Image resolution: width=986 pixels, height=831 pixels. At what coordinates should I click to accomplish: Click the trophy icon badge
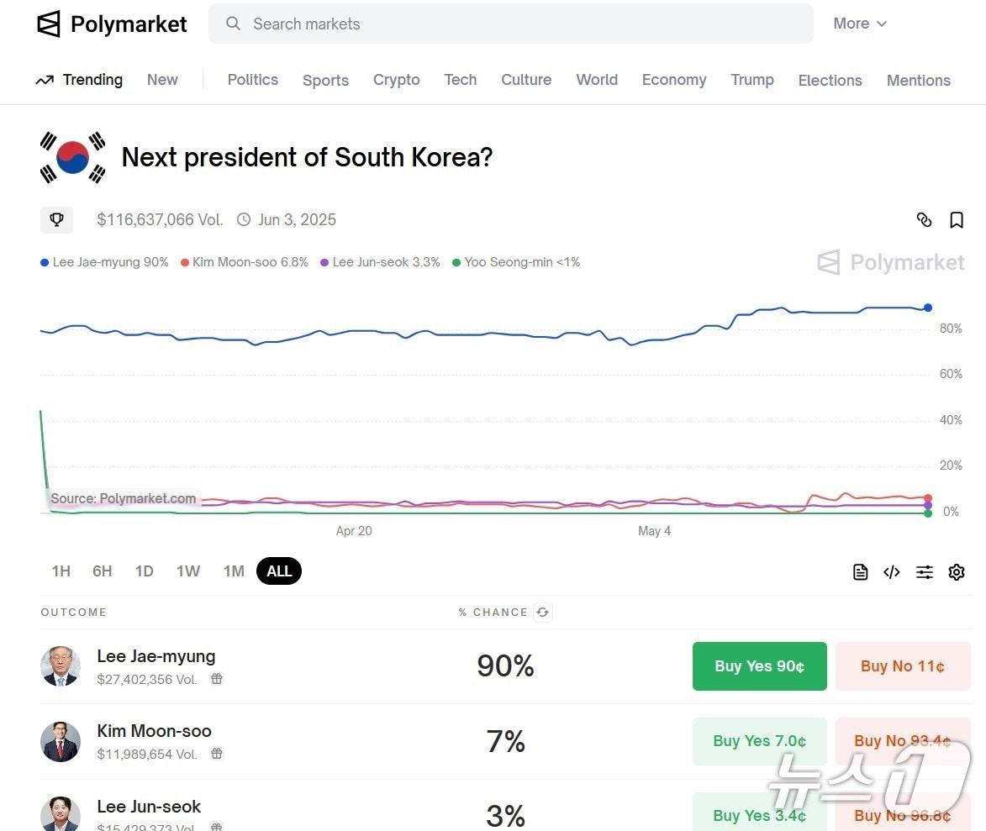point(56,220)
